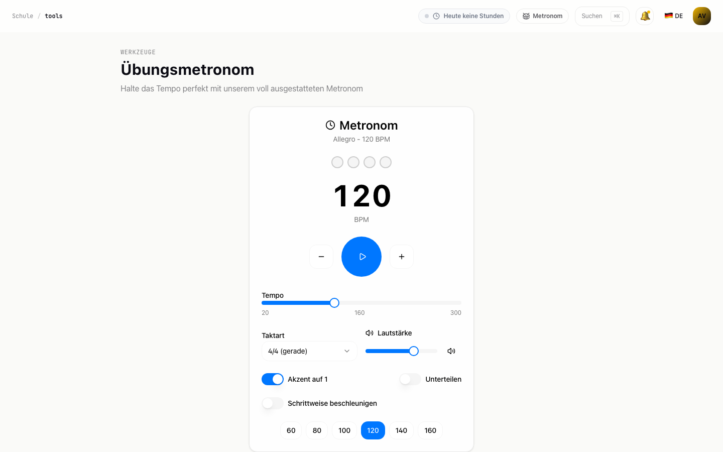
Task: Click the large 120 BPM display
Action: [361, 196]
